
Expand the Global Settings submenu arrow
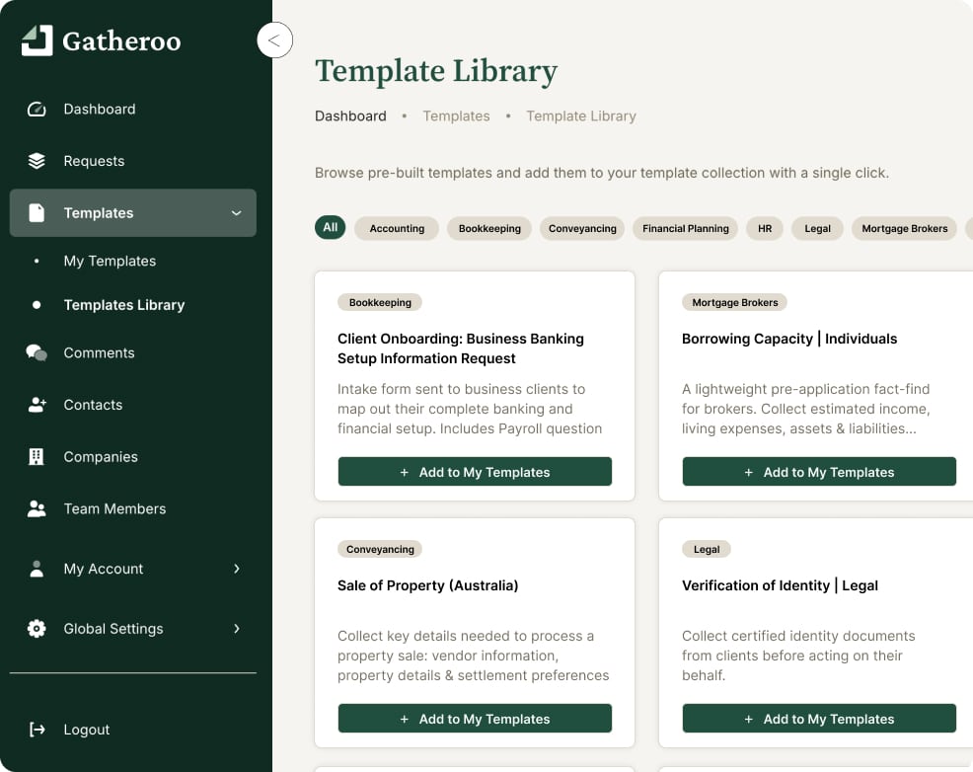click(237, 629)
